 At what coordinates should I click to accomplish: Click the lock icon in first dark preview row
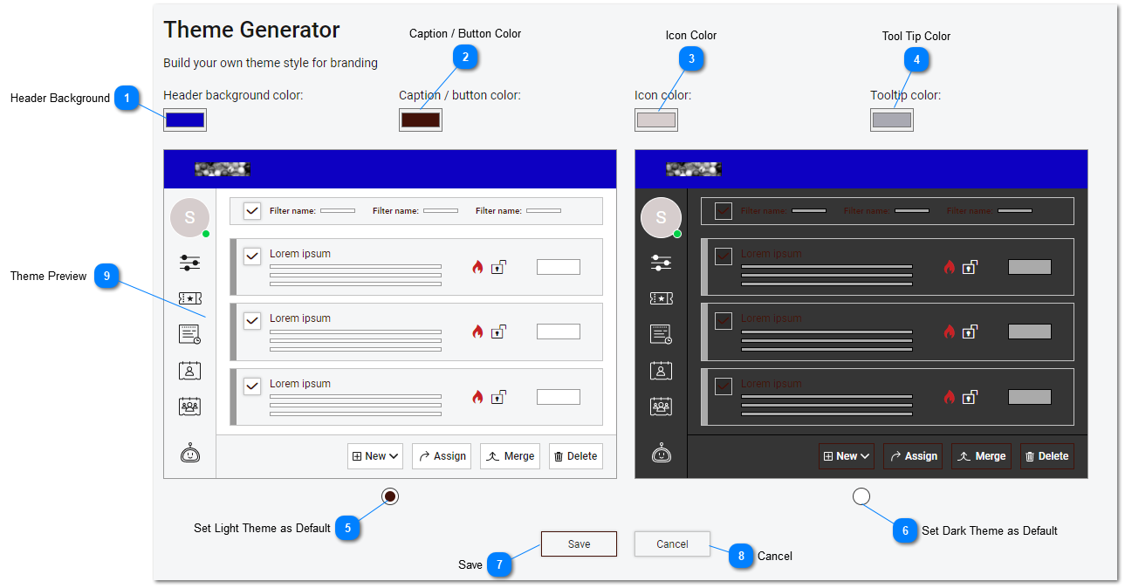[x=969, y=267]
